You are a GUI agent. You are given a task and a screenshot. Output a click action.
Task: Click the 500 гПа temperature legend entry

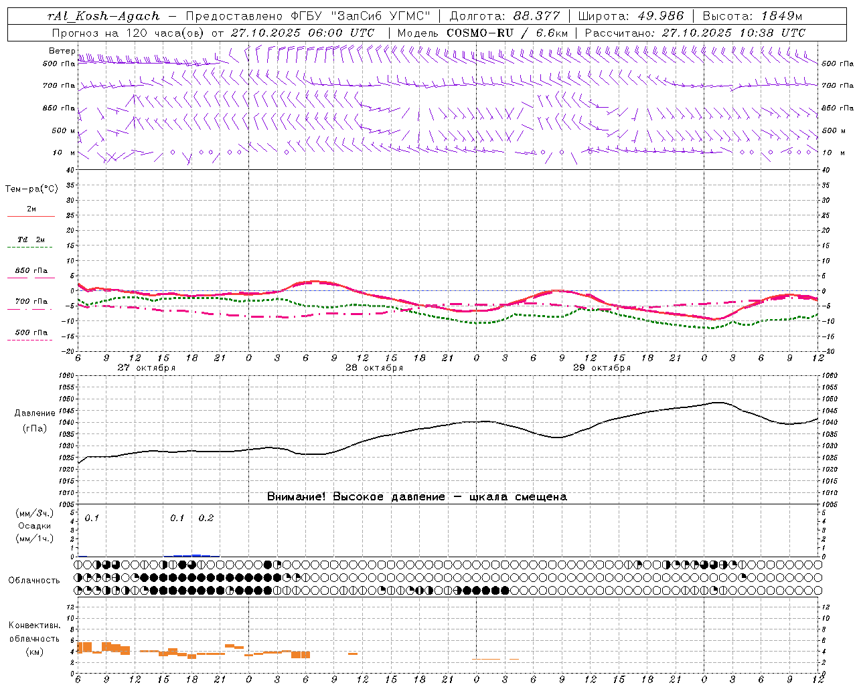pos(31,332)
